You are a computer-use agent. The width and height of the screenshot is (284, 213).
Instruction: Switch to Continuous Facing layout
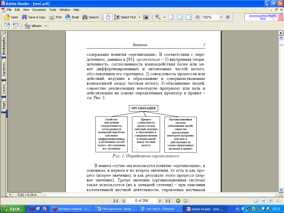(271, 201)
